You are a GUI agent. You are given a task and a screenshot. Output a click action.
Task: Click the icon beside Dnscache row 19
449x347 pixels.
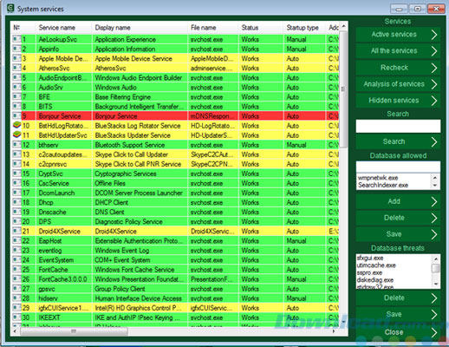(16, 212)
